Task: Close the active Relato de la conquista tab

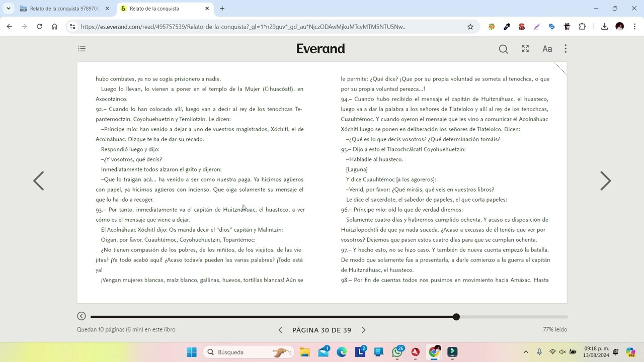Action: tap(207, 9)
